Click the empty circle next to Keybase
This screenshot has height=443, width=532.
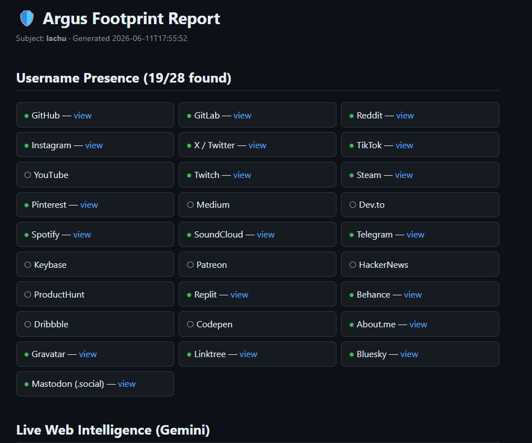click(x=28, y=265)
